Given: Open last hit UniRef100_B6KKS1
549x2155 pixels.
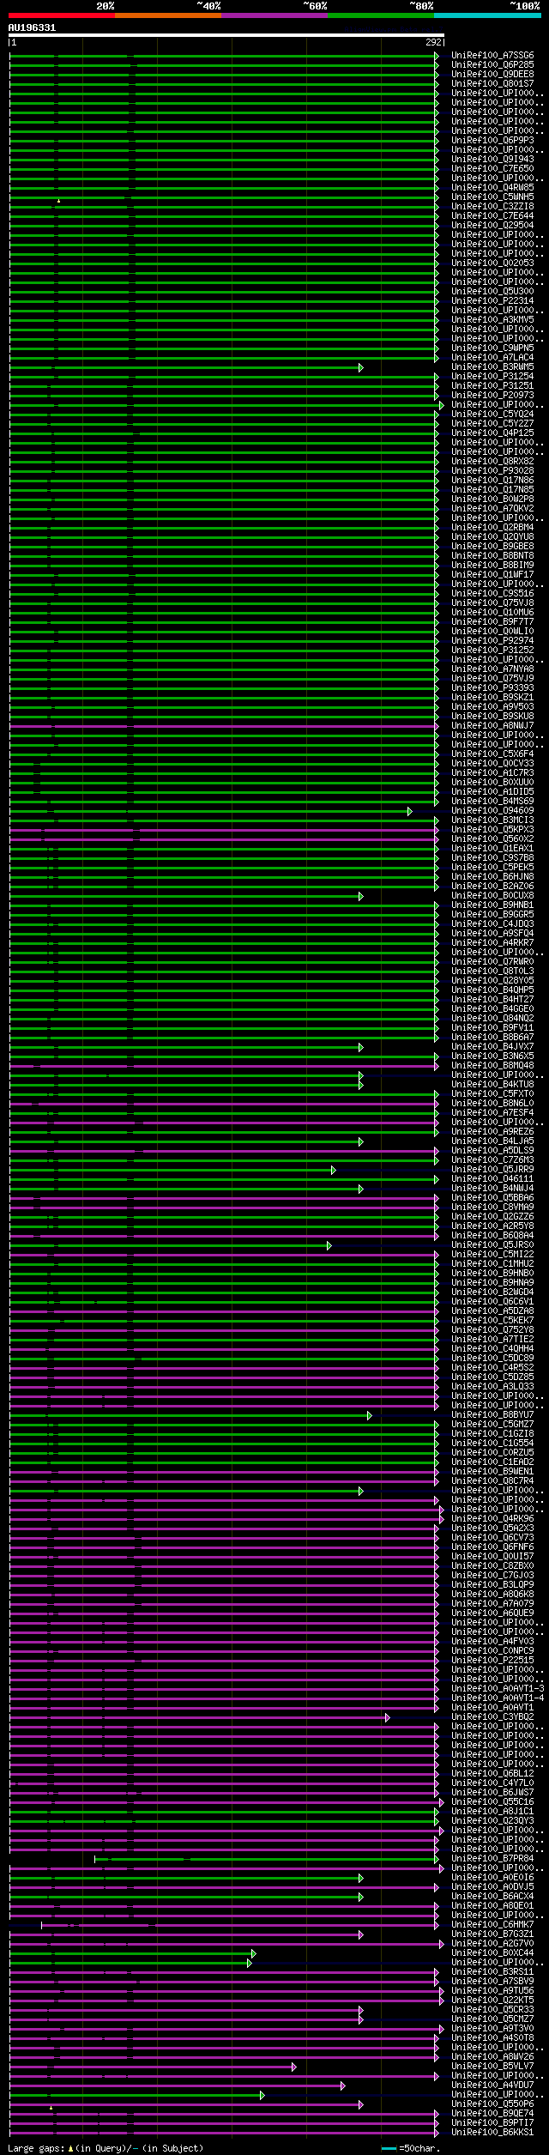Looking at the screenshot, I should coord(492,2133).
